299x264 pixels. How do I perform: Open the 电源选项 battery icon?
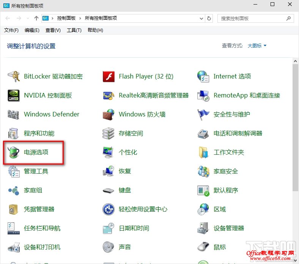click(x=14, y=152)
